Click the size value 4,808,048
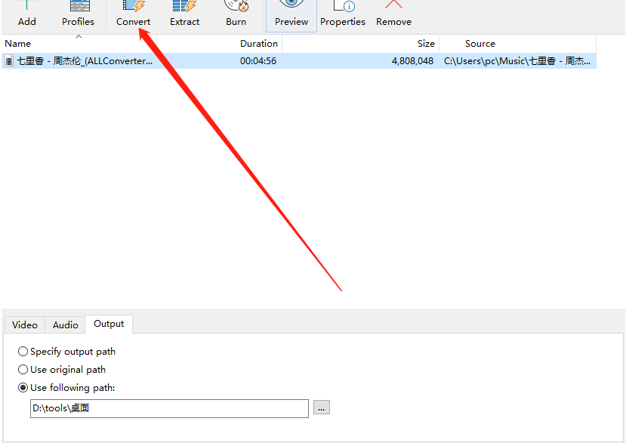Screen dimensions: 626x443 (412, 61)
